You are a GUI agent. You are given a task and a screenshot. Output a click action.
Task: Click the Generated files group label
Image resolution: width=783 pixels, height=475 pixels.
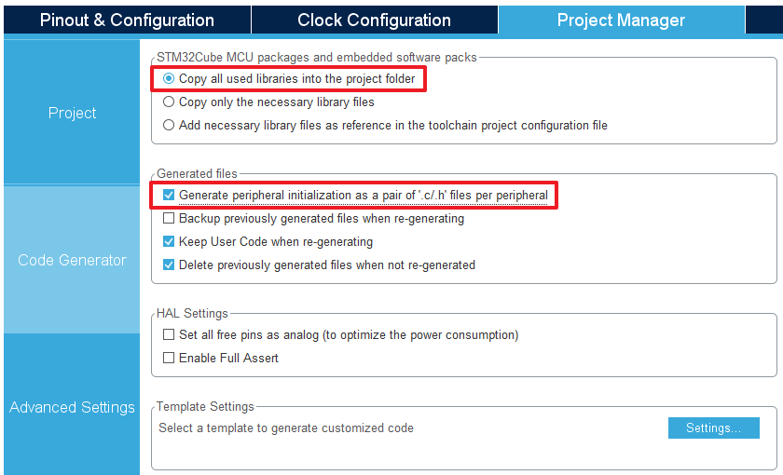[197, 173]
